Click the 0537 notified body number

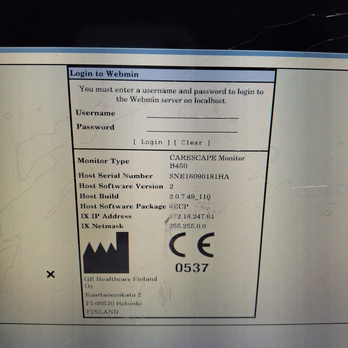(x=191, y=268)
